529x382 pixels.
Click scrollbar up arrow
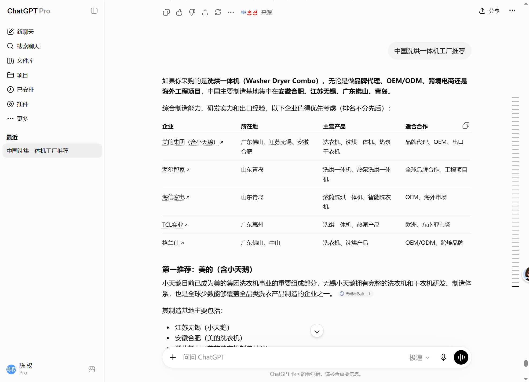pos(526,3)
